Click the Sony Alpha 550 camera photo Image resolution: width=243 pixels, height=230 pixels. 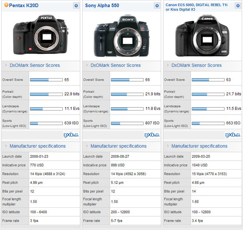tap(122, 36)
